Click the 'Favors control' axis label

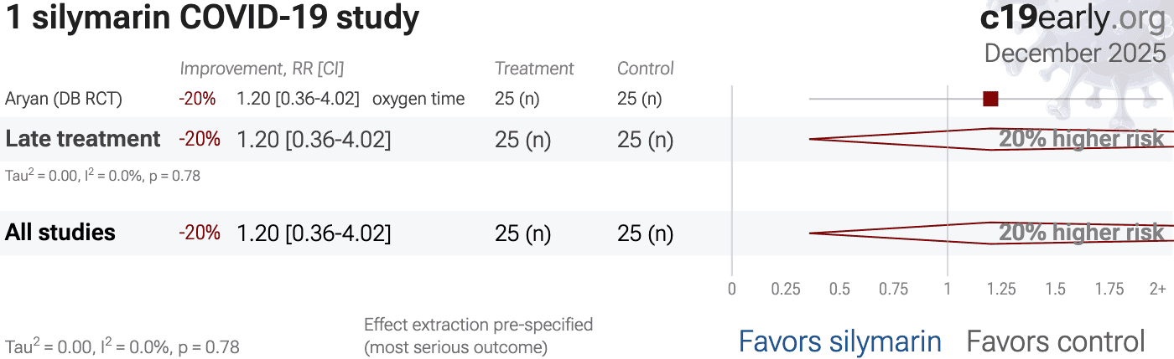(1056, 341)
